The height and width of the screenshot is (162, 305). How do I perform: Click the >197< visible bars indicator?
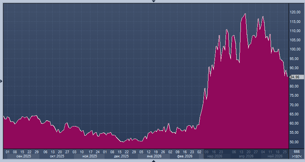click(x=297, y=156)
